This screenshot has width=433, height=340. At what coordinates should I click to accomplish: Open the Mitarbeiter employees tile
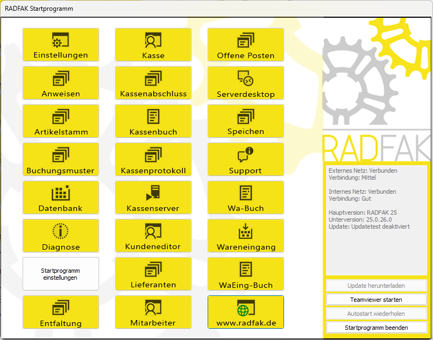pos(153,312)
